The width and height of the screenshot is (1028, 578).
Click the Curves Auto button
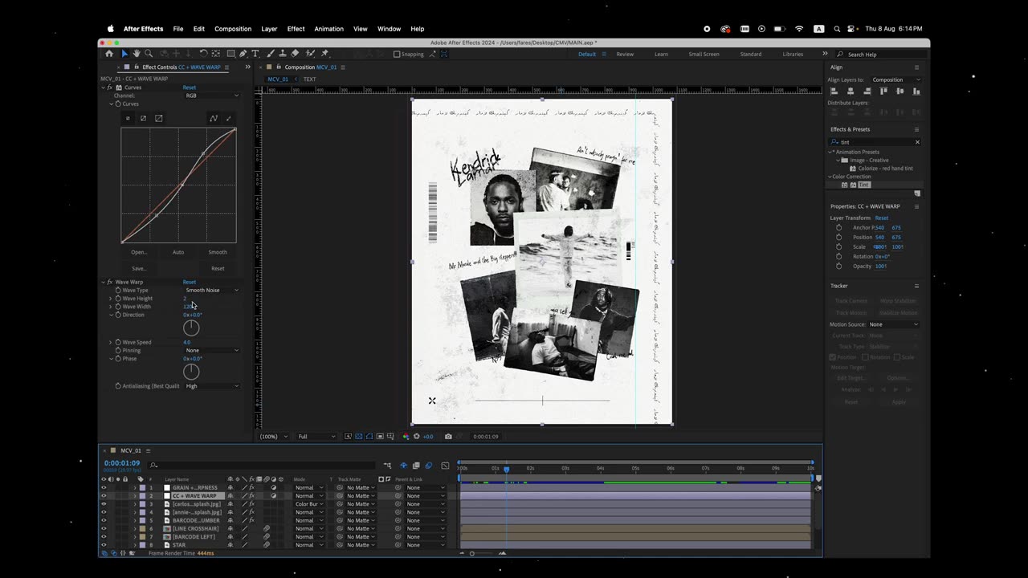click(x=178, y=252)
